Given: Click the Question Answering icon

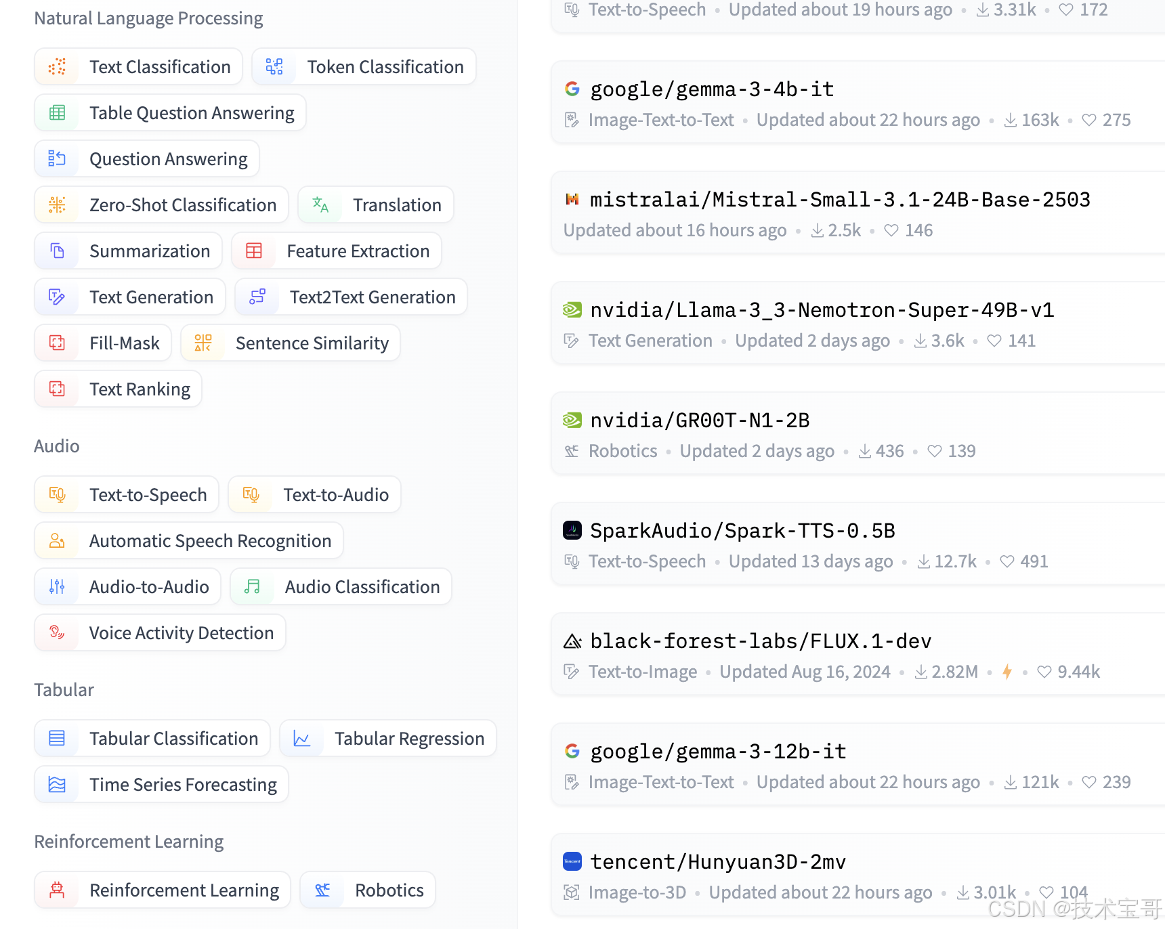Looking at the screenshot, I should point(58,158).
